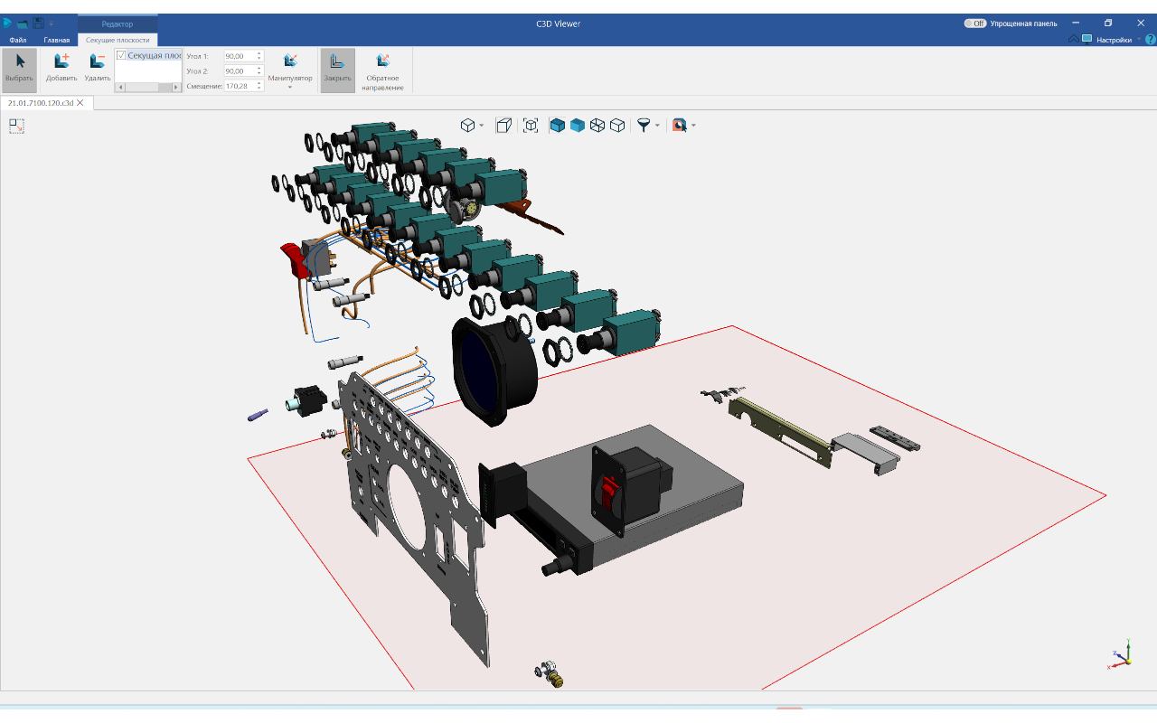Click the Угол 1 value field
This screenshot has width=1157, height=723.
point(240,56)
